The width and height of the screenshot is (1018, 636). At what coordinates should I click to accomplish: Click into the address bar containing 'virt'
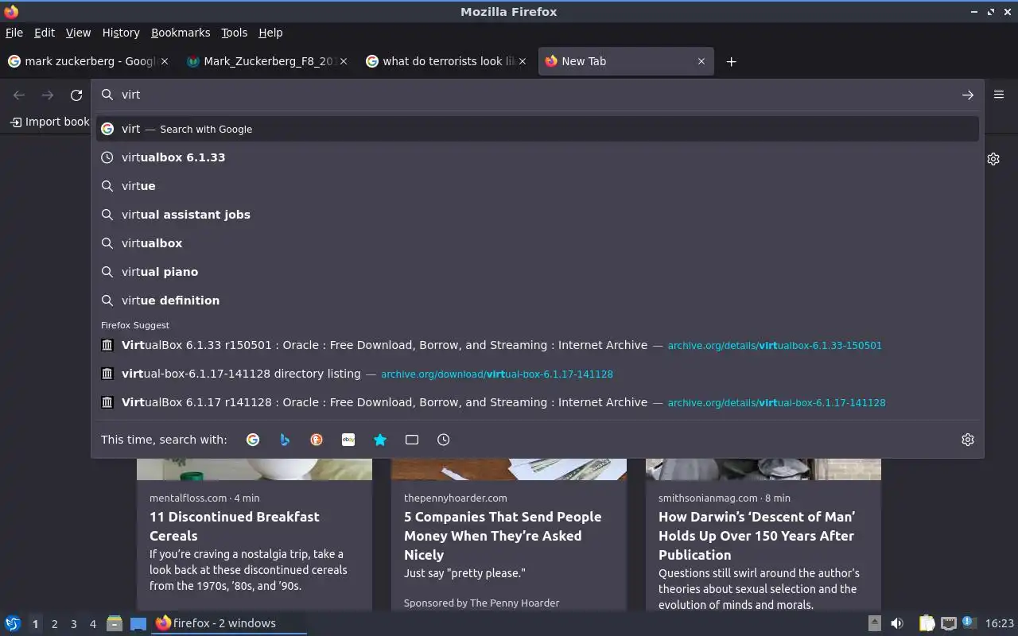537,95
